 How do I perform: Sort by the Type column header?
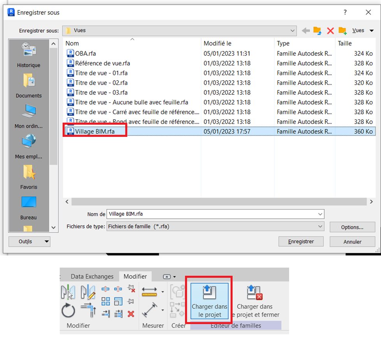(305, 44)
